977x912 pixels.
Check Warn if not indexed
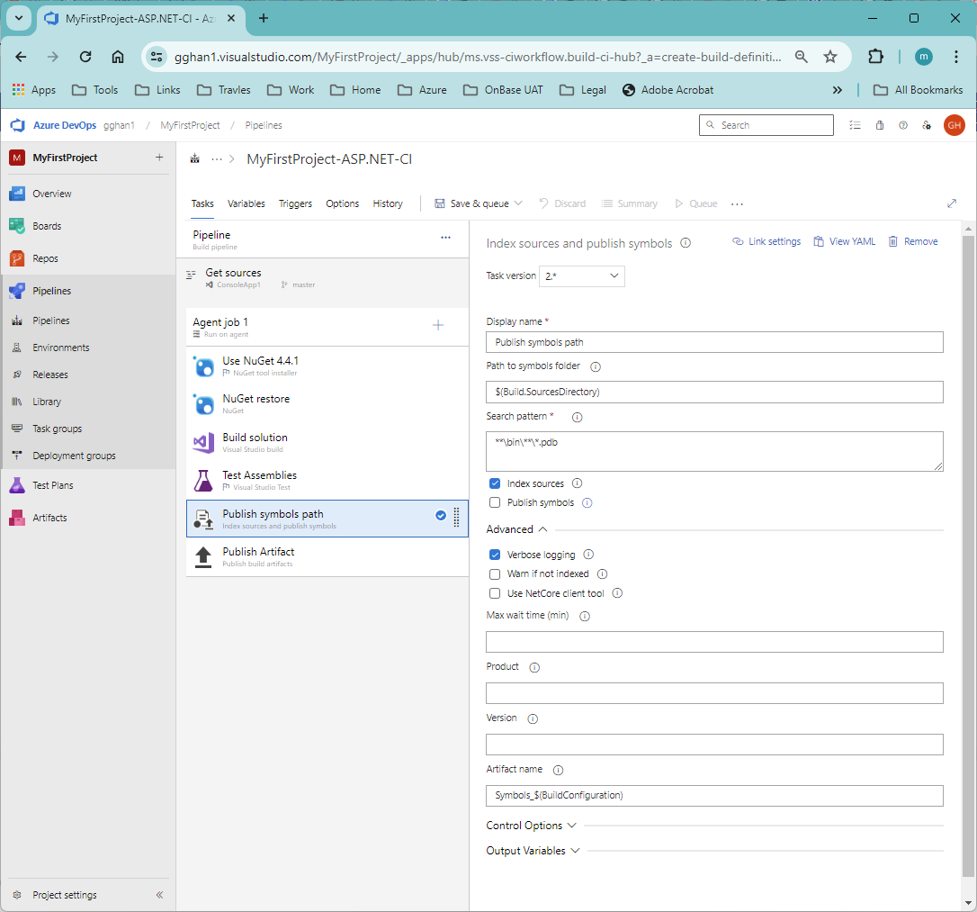coord(495,573)
